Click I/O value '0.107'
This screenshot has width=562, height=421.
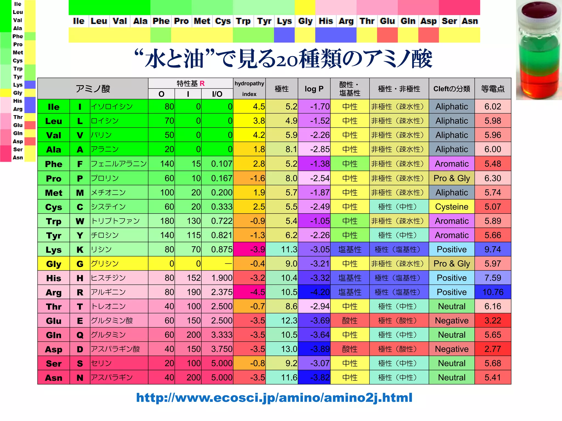point(217,164)
